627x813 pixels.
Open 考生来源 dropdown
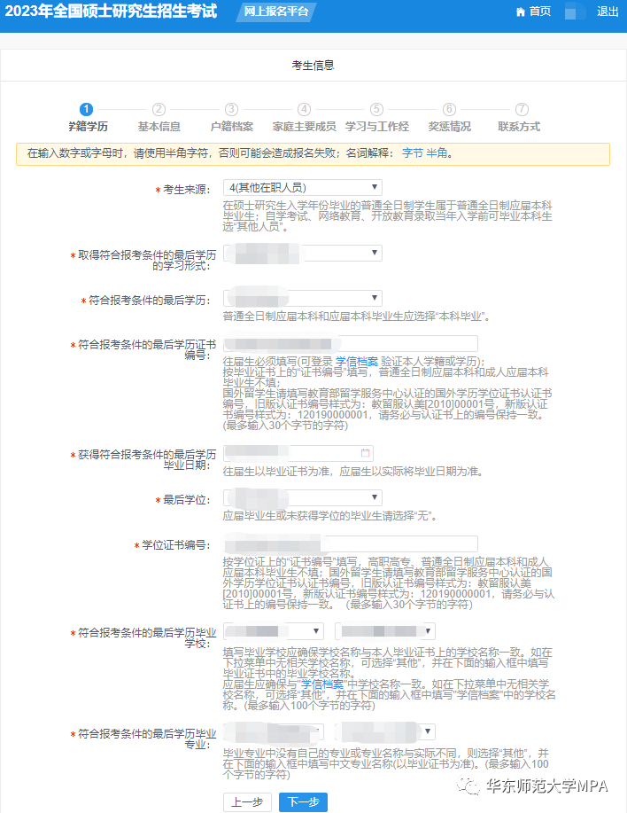point(303,188)
